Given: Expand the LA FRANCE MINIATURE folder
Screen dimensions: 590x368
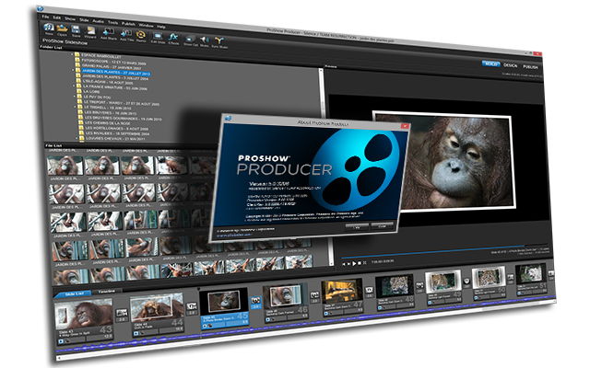Looking at the screenshot, I should [x=74, y=86].
